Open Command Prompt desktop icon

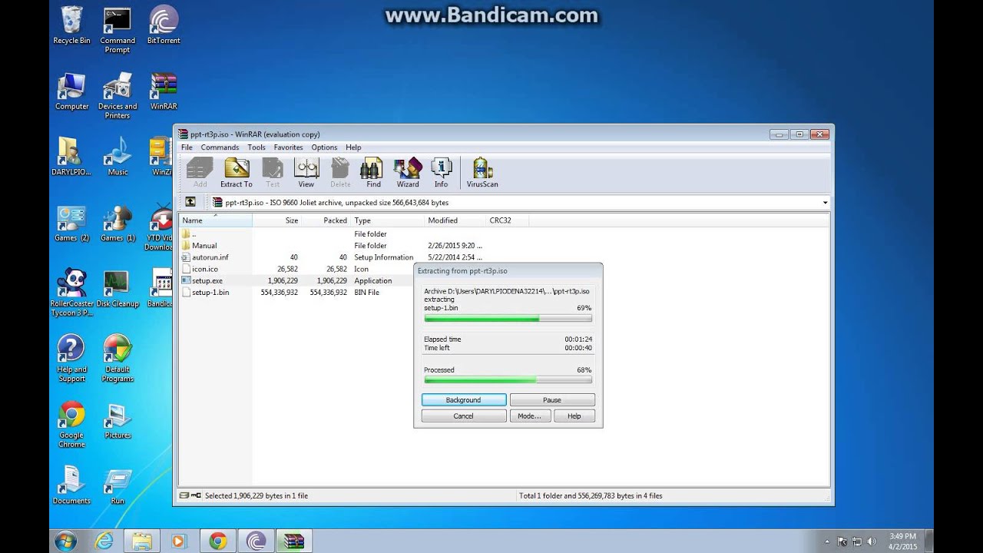(117, 30)
